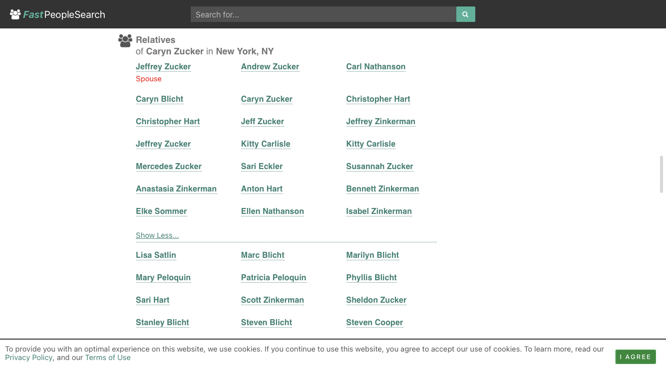Image resolution: width=666 pixels, height=374 pixels.
Task: Open Caryn Blicht's record
Action: click(160, 99)
